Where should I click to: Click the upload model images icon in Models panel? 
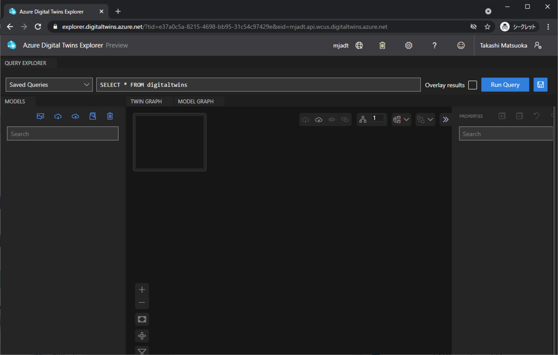pos(40,116)
